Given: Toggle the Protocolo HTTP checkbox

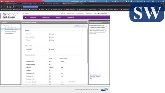Looking at the screenshot, I should click(x=50, y=73).
